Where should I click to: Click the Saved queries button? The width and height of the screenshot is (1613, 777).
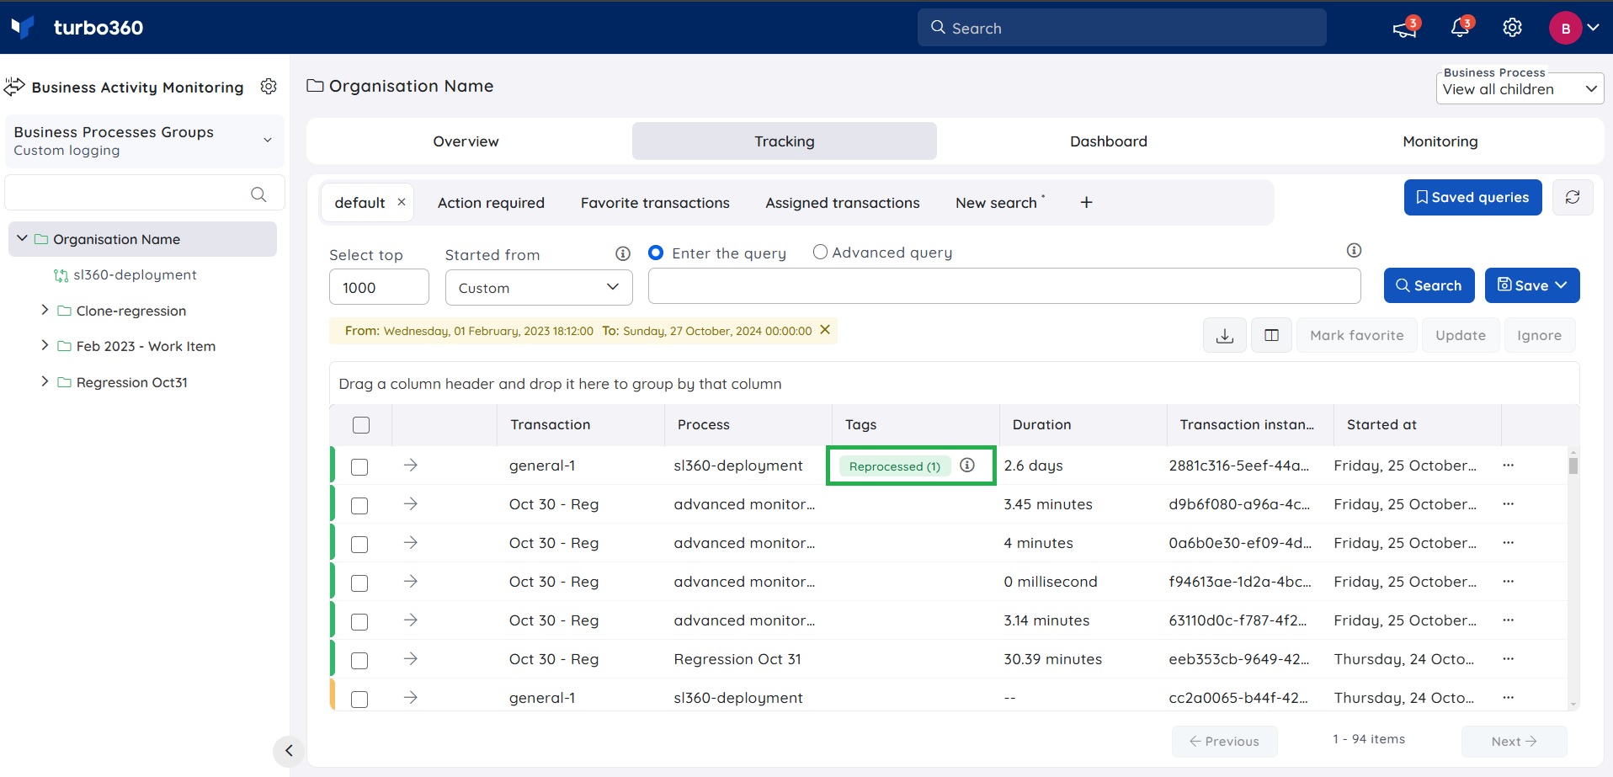pyautogui.click(x=1472, y=197)
